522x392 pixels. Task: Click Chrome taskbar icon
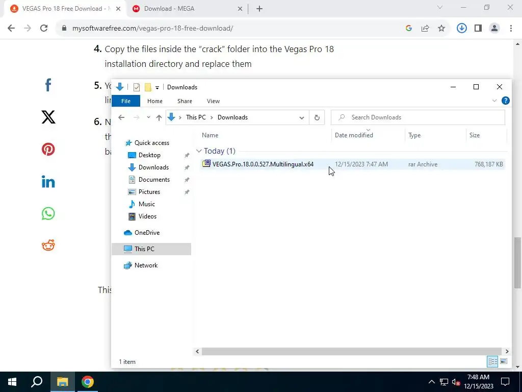(x=88, y=382)
